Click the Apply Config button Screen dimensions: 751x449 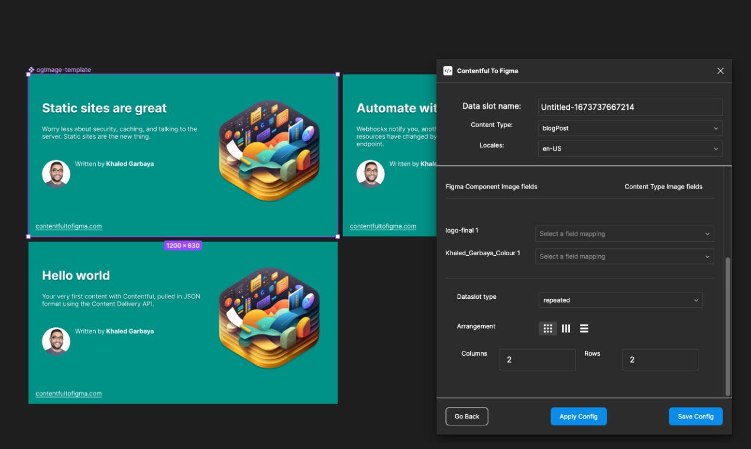(578, 417)
